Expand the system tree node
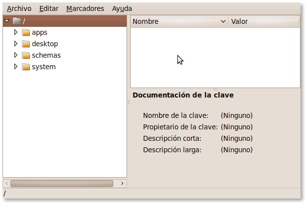This screenshot has width=305, height=203. coord(16,67)
